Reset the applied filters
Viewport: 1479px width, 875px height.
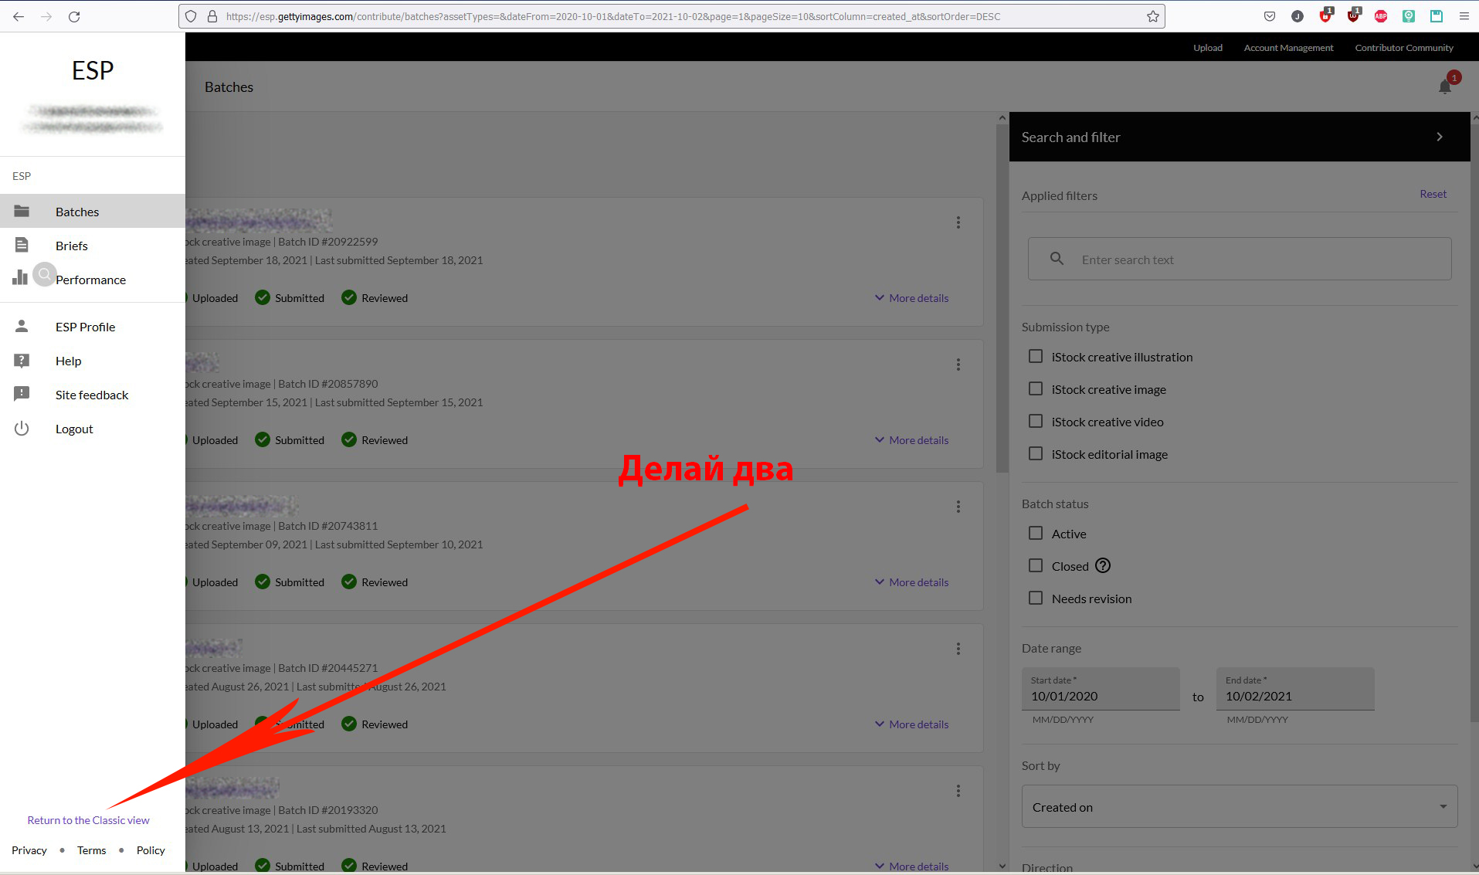tap(1433, 194)
